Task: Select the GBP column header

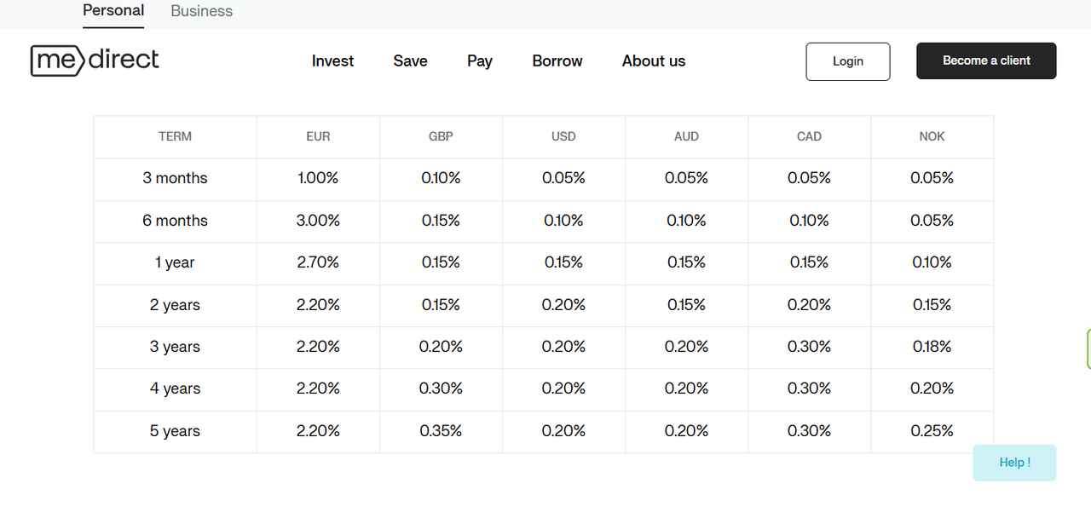Action: point(441,136)
